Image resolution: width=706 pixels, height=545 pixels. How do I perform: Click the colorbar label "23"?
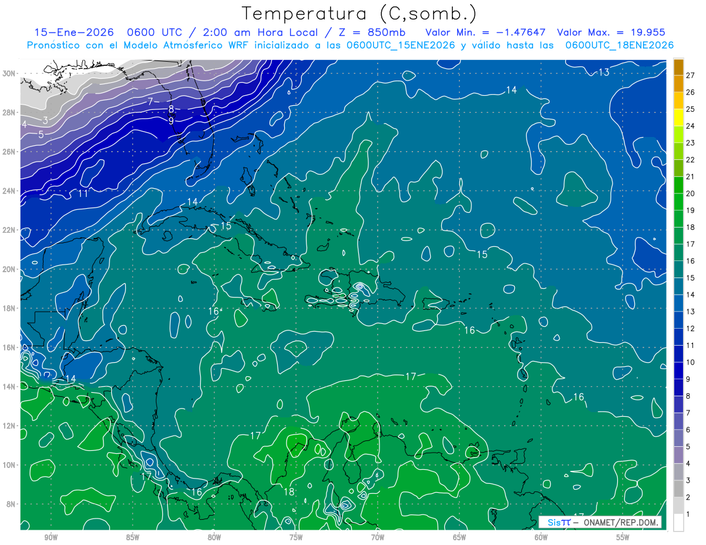coord(691,142)
